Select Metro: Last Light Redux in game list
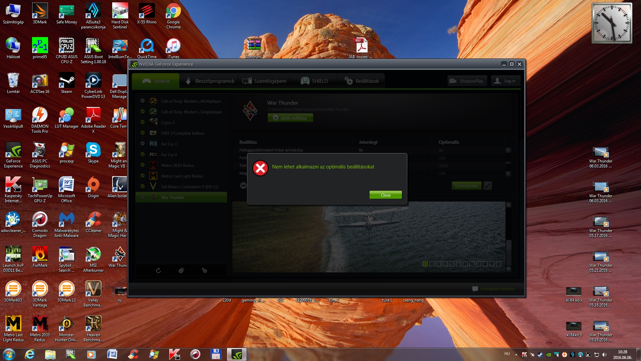 pyautogui.click(x=181, y=176)
